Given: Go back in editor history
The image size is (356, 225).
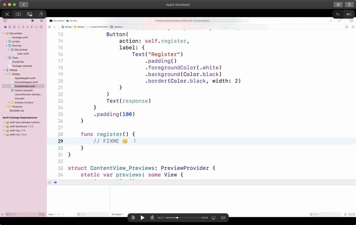Looking at the screenshot, I should [x=54, y=27].
